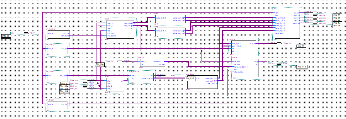Select the oled_rst output pin symbol
The height and width of the screenshot is (119, 346).
315,15
